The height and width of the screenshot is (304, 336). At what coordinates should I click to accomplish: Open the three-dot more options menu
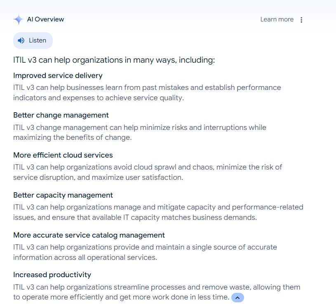click(301, 20)
